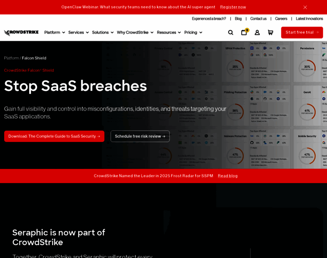This screenshot has height=258, width=327.
Task: Open the notifications icon with badge 3
Action: (245, 32)
